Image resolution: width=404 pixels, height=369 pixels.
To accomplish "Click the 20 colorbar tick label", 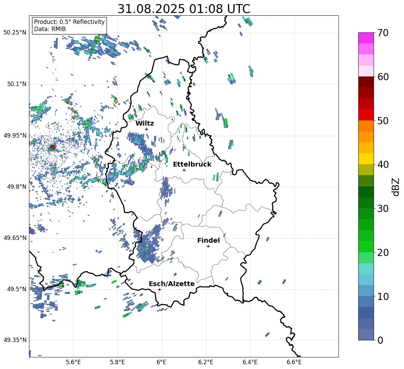I will click(x=383, y=253).
